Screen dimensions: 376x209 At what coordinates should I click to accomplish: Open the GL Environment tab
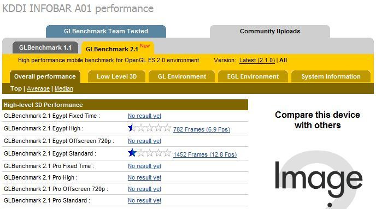tap(182, 76)
